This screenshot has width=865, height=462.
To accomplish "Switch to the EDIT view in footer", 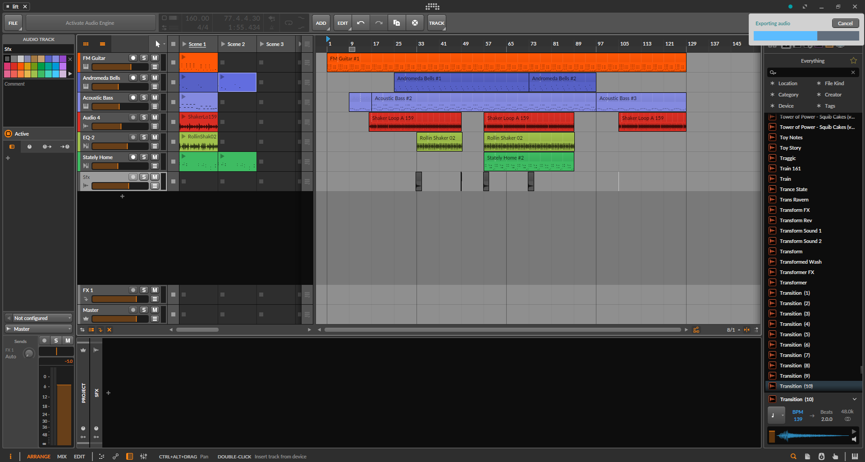I will pos(79,457).
